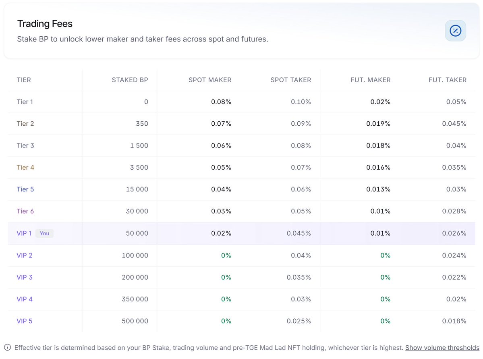Select the Tier 6 row label
Viewport: 483px width, 359px height.
pos(25,211)
